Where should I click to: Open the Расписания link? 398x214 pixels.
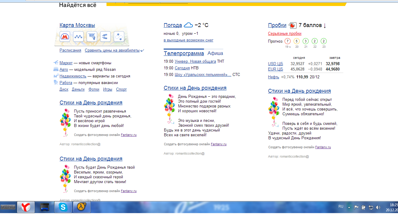[70, 50]
